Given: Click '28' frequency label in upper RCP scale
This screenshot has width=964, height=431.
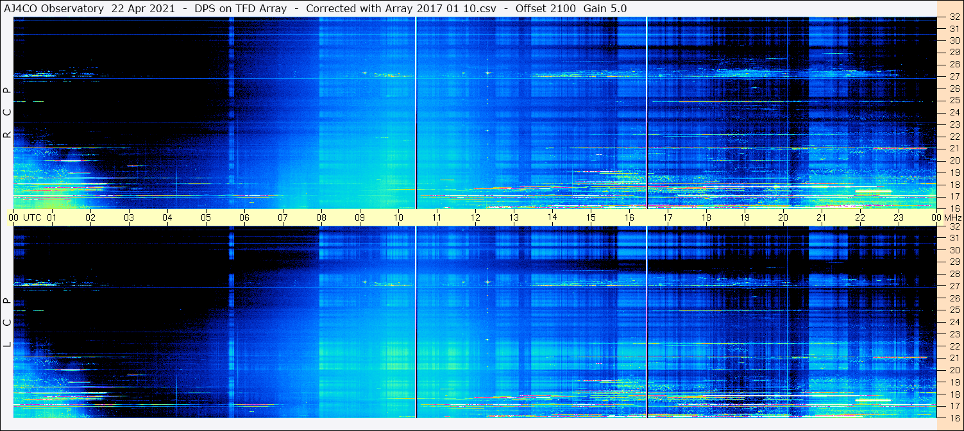Looking at the screenshot, I should tap(954, 65).
